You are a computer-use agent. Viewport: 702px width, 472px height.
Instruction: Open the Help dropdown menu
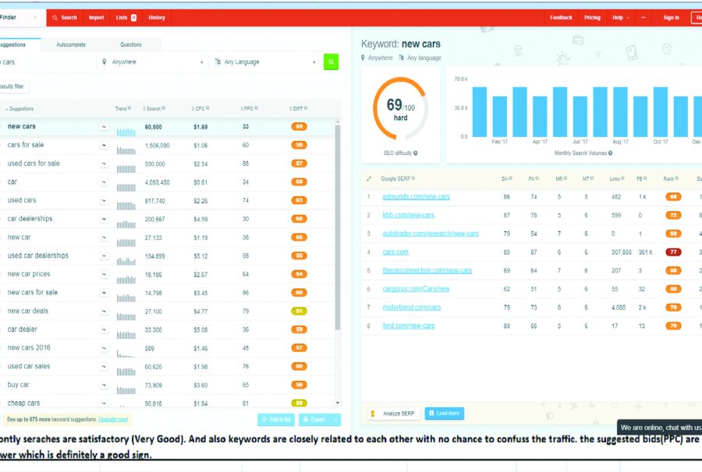pos(621,17)
